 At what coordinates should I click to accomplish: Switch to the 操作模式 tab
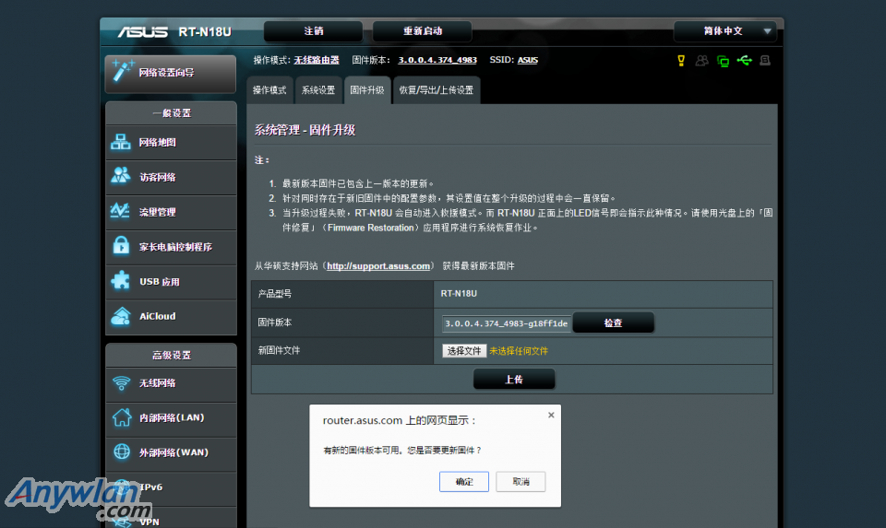click(269, 90)
